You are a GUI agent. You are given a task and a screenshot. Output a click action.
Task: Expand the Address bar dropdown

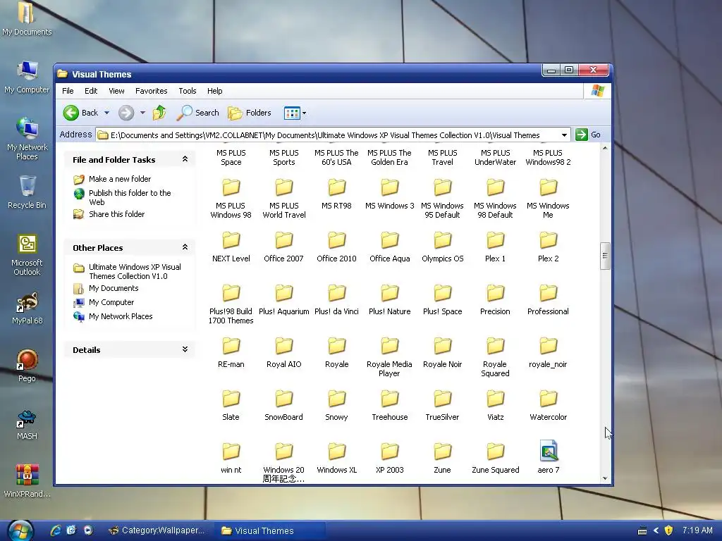point(564,135)
